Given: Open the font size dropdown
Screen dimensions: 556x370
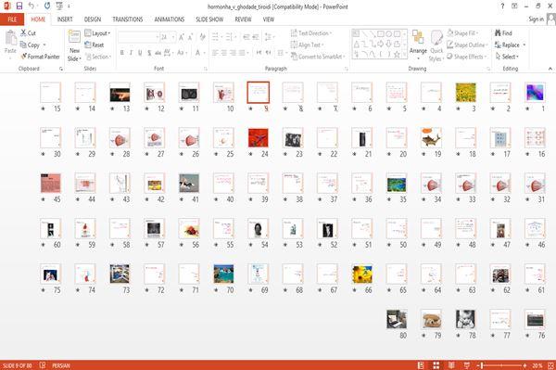Looking at the screenshot, I should pyautogui.click(x=173, y=37).
